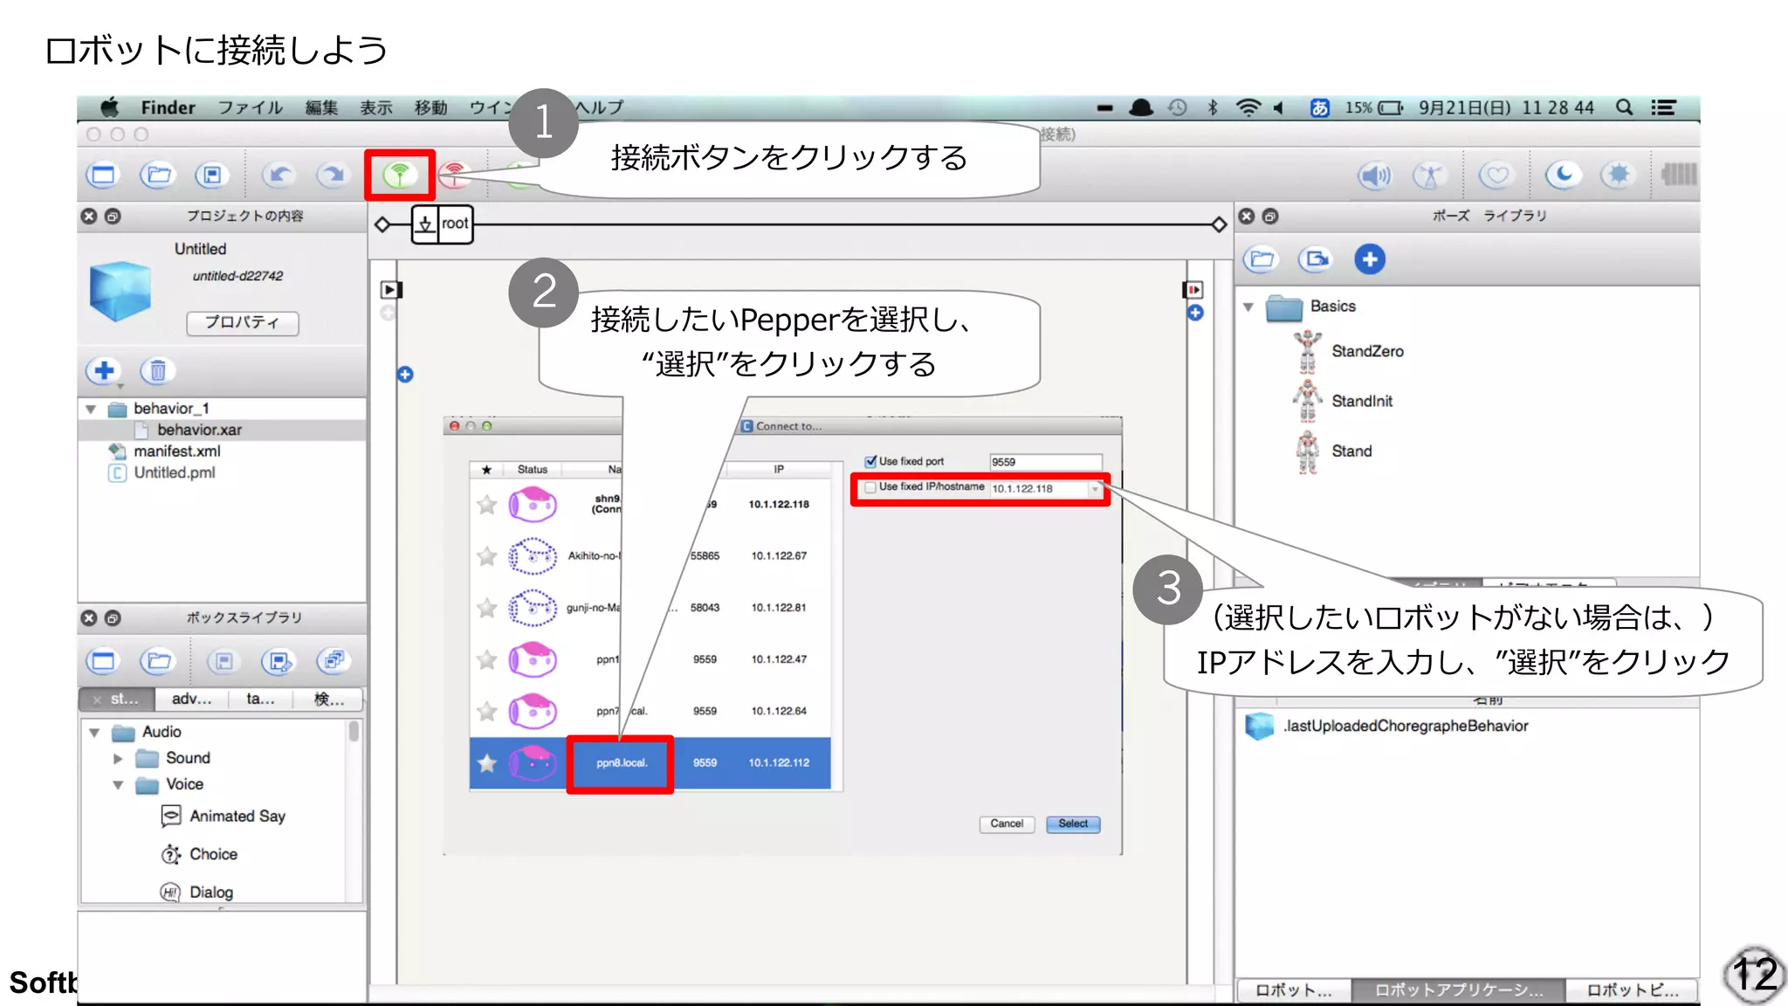Viewport: 1788px width, 1006px height.
Task: Toggle favorite star for 10.1.122.118 robot
Action: coord(487,504)
